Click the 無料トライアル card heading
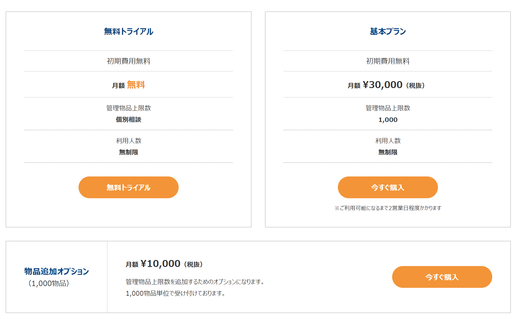 (129, 31)
